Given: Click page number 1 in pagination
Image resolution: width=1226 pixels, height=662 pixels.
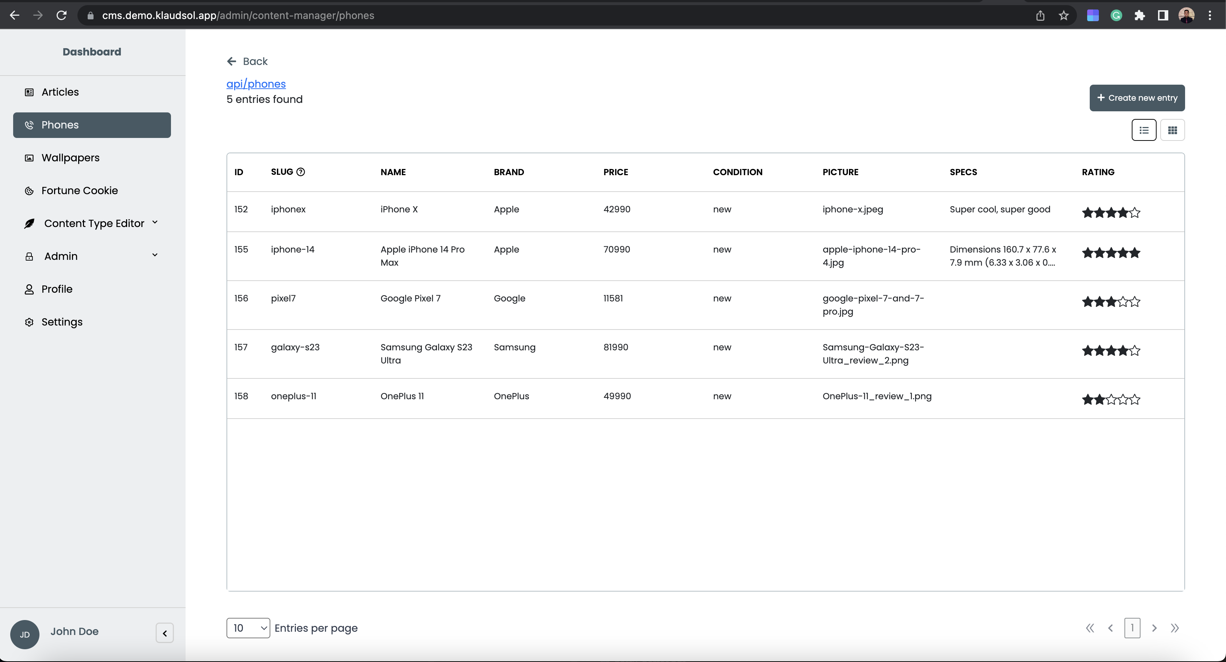Looking at the screenshot, I should (x=1132, y=628).
